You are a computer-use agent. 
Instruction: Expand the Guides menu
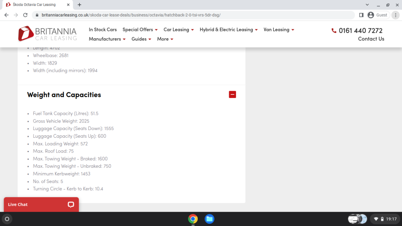[x=141, y=39]
